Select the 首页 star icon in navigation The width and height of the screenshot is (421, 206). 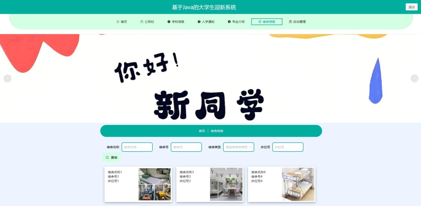coord(118,21)
